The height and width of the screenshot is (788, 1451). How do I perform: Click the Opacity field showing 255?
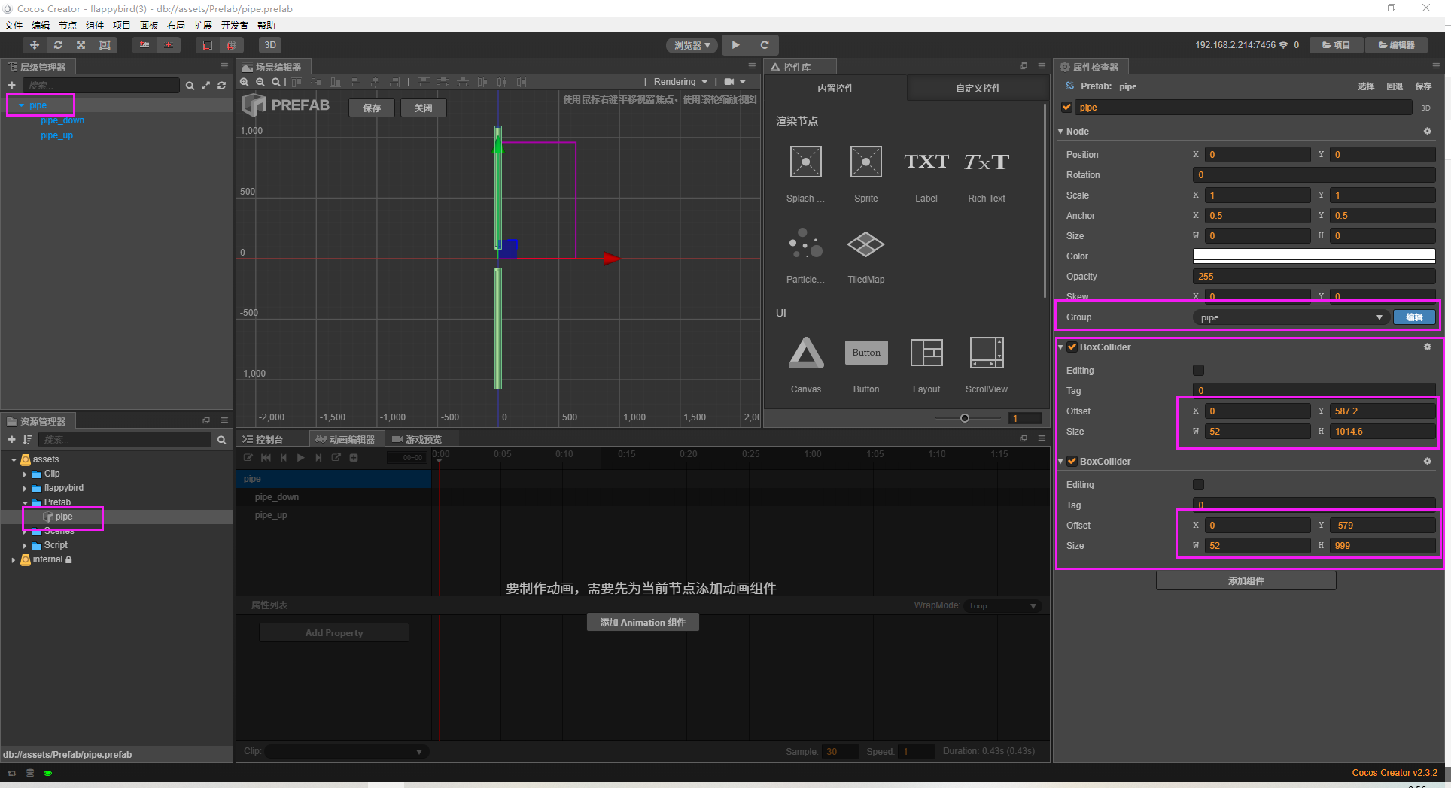point(1314,277)
